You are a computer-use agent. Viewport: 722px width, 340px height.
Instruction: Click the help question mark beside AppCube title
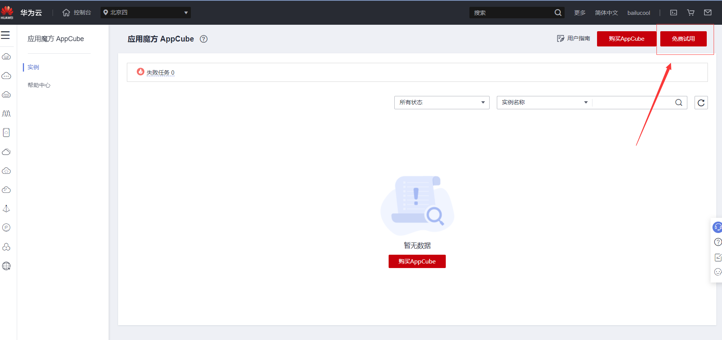[x=204, y=39]
